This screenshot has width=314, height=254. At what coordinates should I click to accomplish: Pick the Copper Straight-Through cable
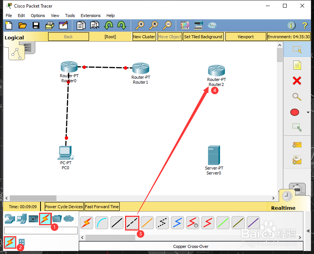pos(117,223)
